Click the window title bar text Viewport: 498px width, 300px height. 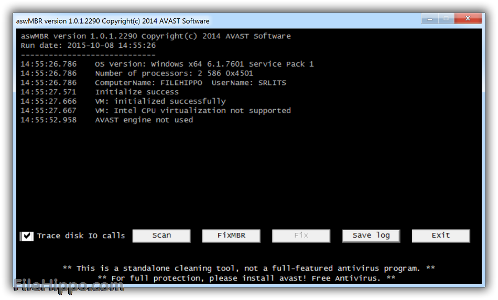113,21
